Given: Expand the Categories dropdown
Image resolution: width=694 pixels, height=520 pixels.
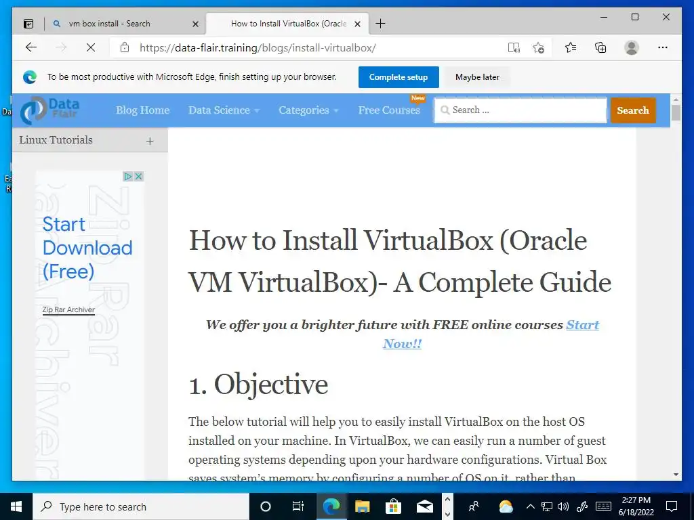Looking at the screenshot, I should click(x=308, y=110).
